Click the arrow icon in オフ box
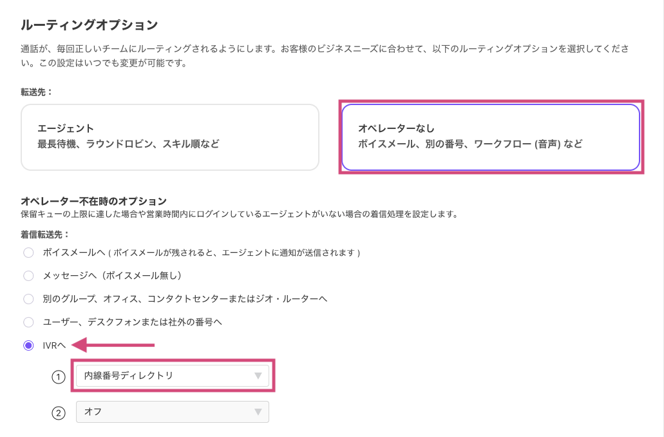The width and height of the screenshot is (664, 437). pos(258,412)
